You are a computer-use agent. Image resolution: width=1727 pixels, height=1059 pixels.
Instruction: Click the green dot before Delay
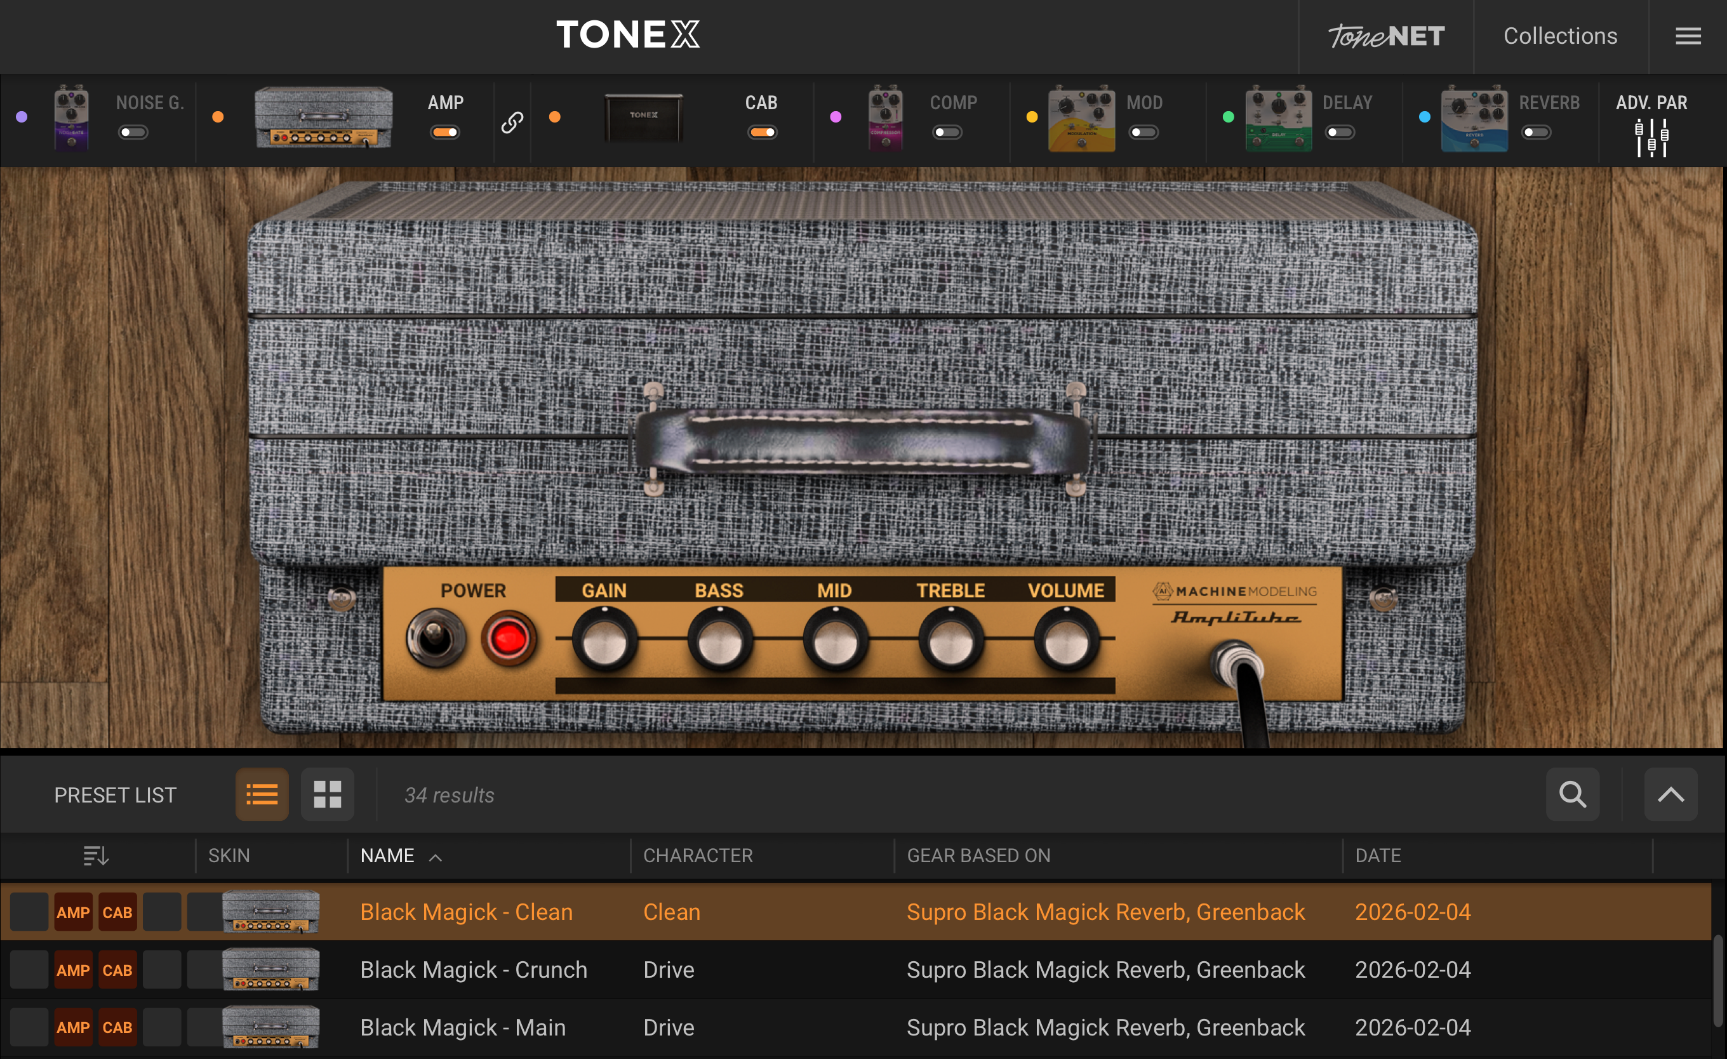pyautogui.click(x=1228, y=117)
